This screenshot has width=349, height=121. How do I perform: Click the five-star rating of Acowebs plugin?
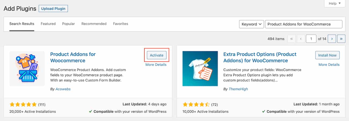pyautogui.click(x=23, y=104)
